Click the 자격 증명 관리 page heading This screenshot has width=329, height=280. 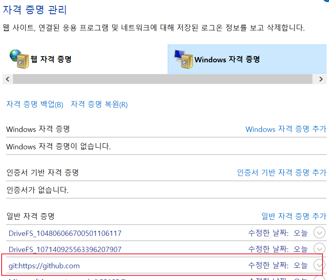click(35, 10)
